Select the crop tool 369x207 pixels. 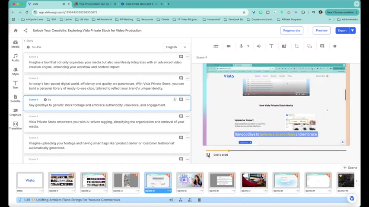297,46
